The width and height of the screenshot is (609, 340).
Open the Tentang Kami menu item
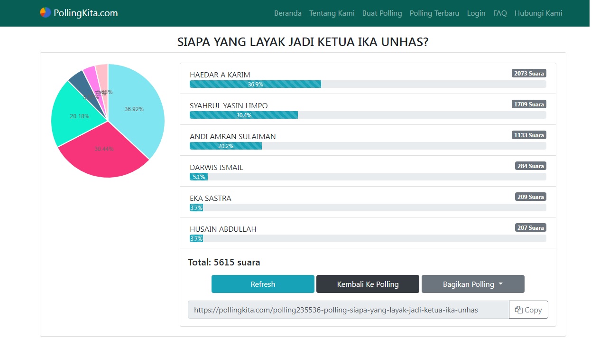(332, 13)
